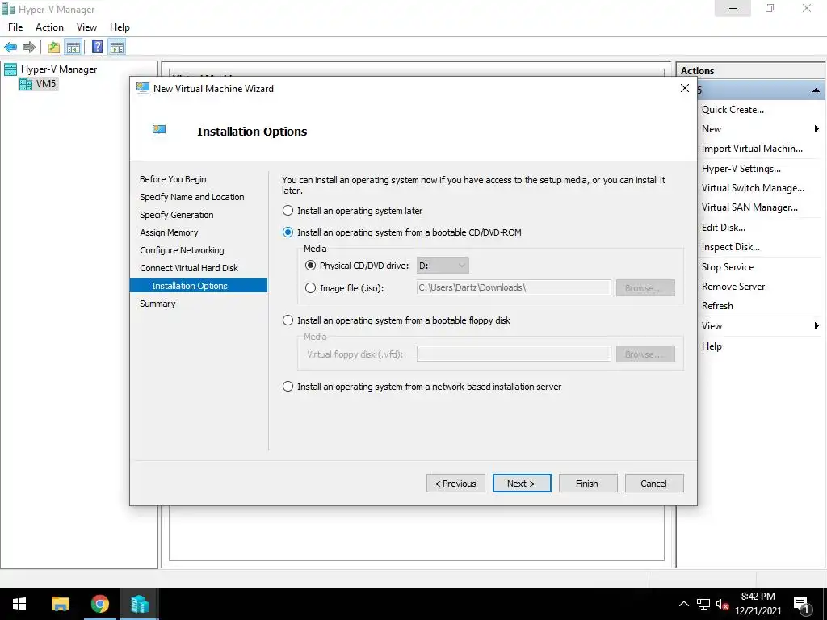Screen dimensions: 827x620
Task: Go to the Assign Memory step
Action: (x=169, y=232)
